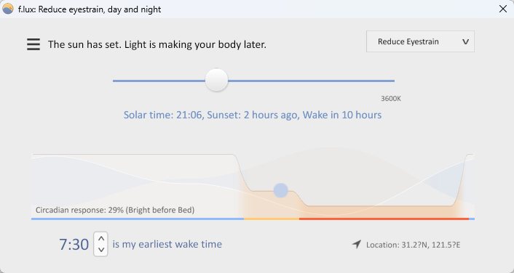This screenshot has width=514, height=273.
Task: Click the location arrow icon
Action: point(357,244)
